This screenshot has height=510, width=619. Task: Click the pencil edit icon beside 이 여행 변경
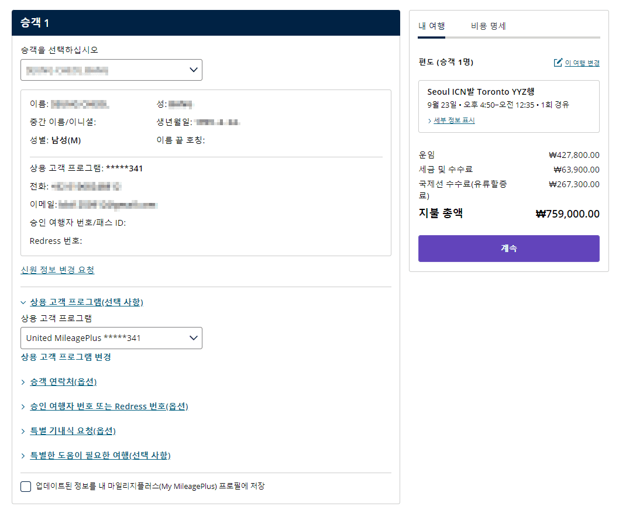559,64
